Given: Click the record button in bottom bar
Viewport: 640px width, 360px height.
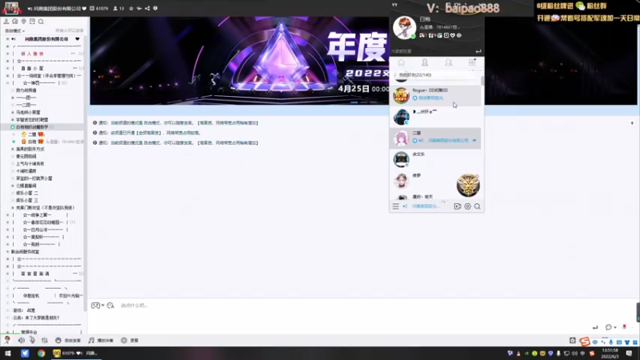Looking at the screenshot, I should point(130,340).
